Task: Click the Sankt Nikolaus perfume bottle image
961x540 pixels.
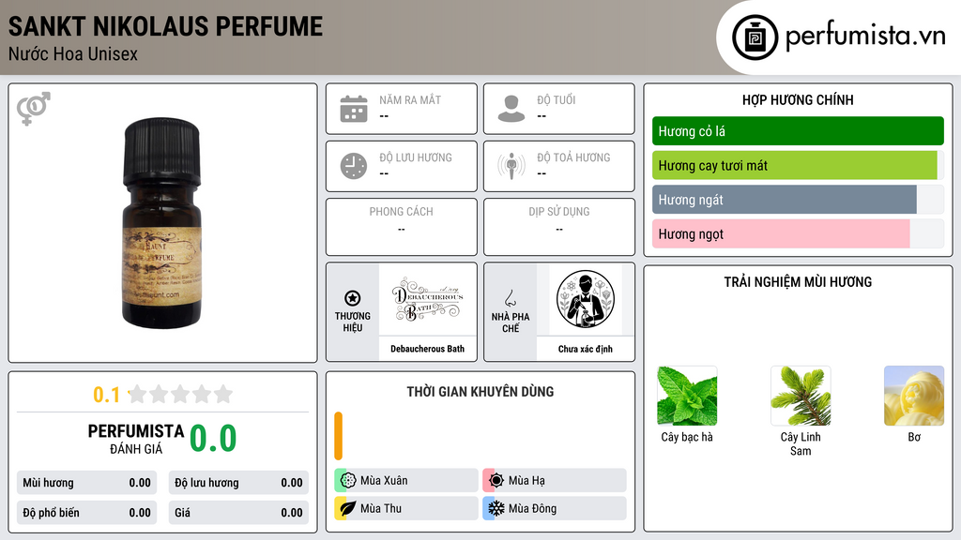Action: (x=162, y=223)
